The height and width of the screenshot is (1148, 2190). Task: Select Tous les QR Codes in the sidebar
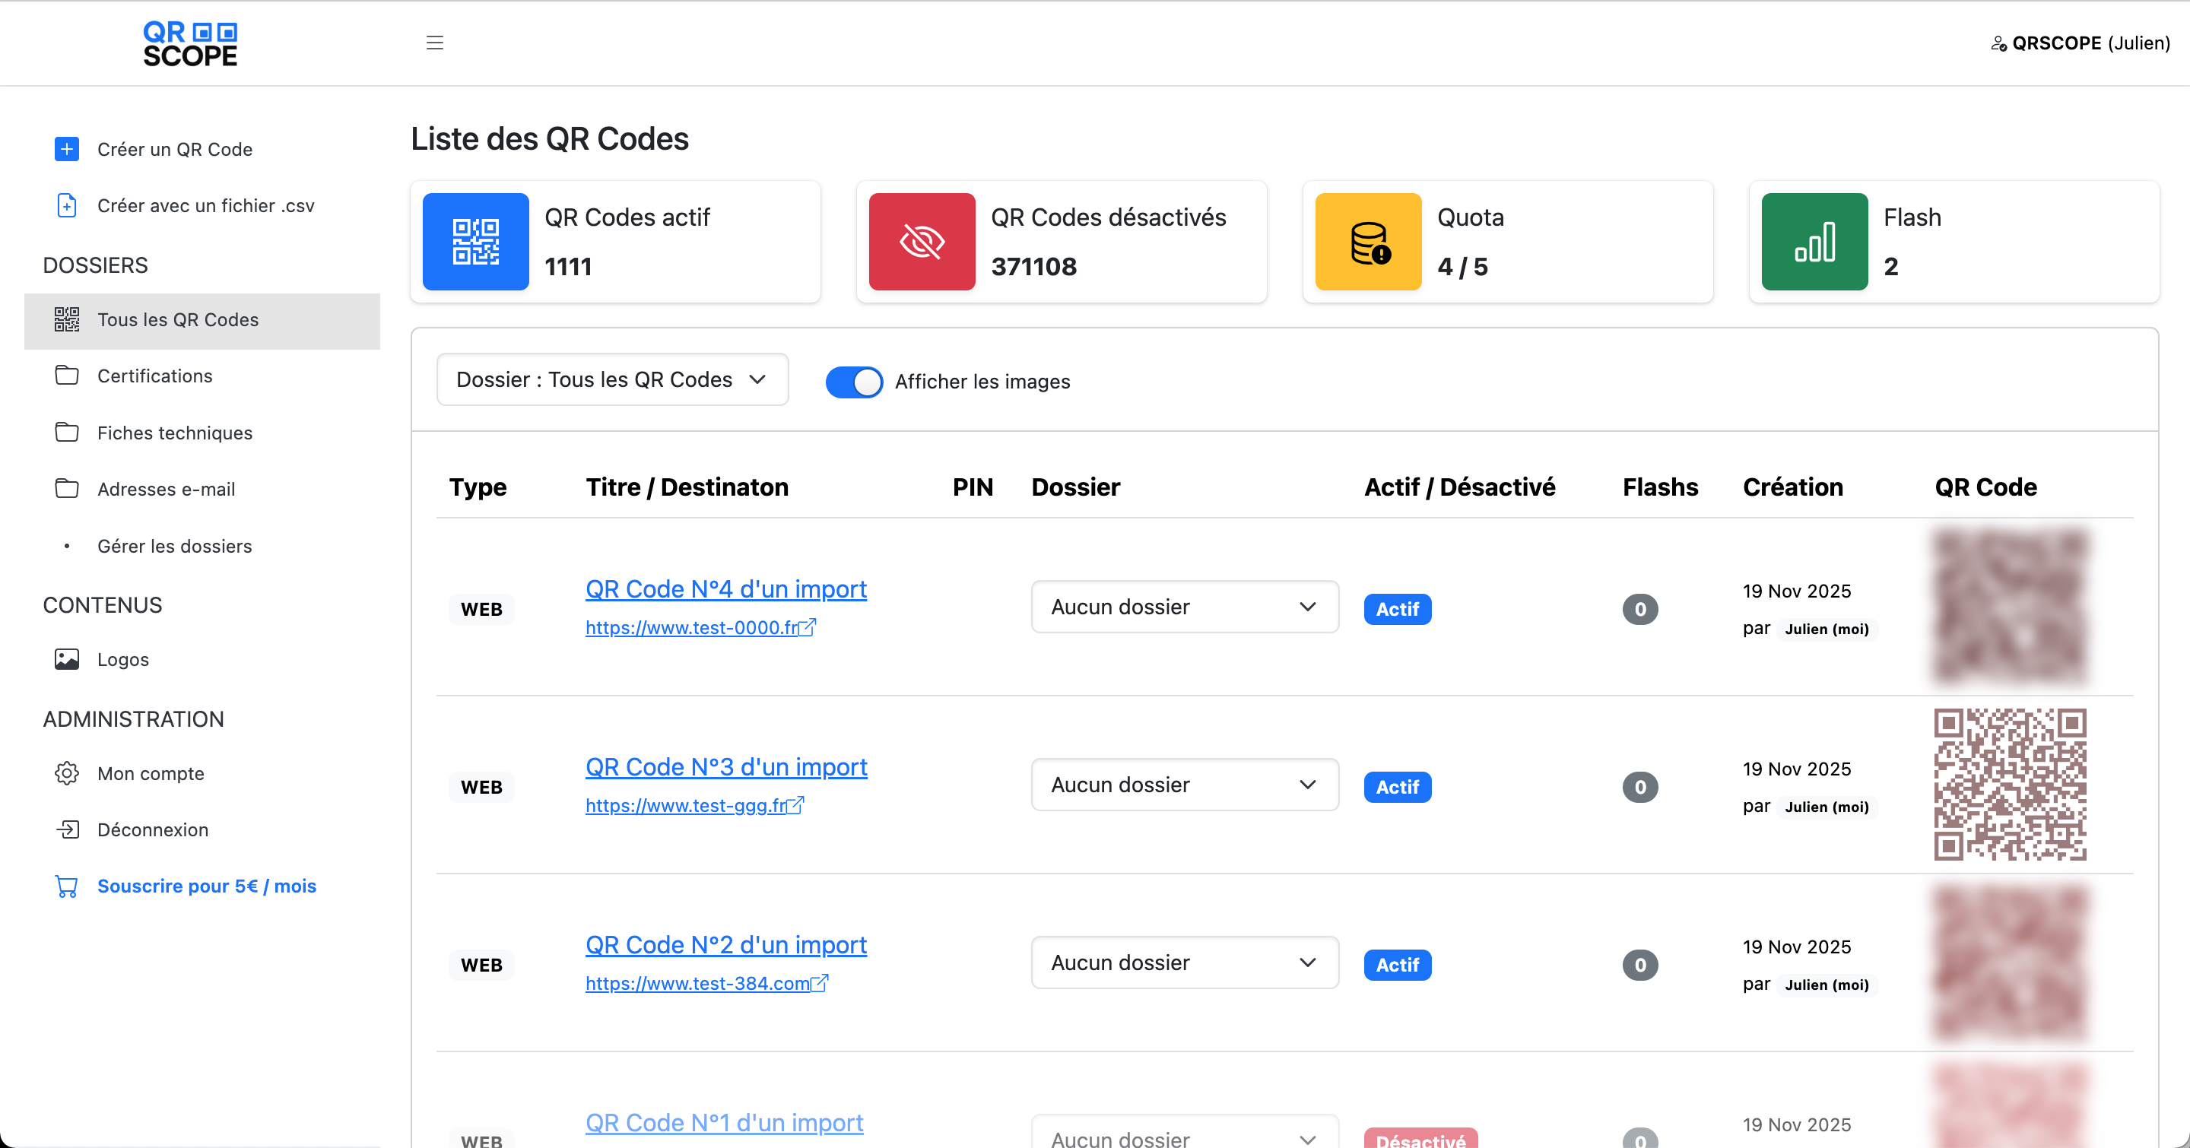(178, 320)
